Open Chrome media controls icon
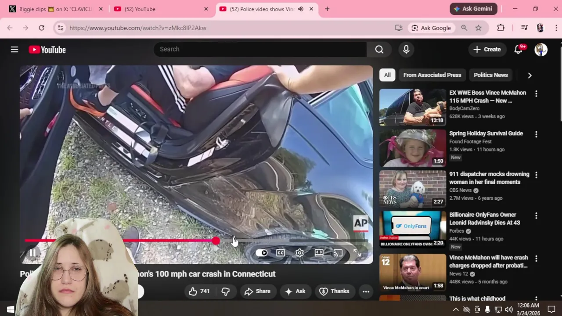Viewport: 562px width, 316px height. click(524, 28)
